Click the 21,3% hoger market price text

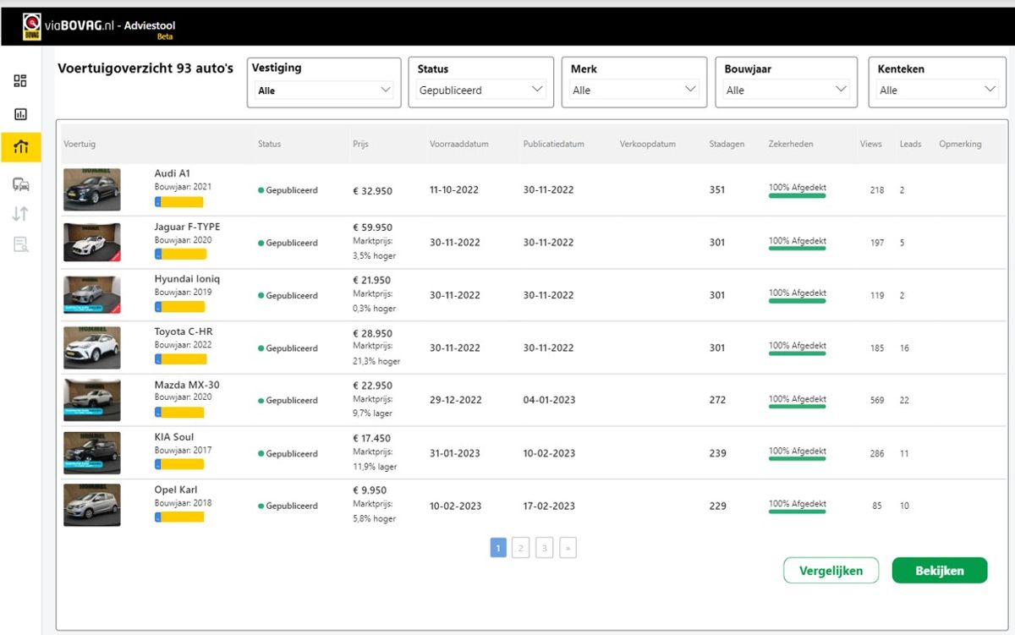[376, 361]
